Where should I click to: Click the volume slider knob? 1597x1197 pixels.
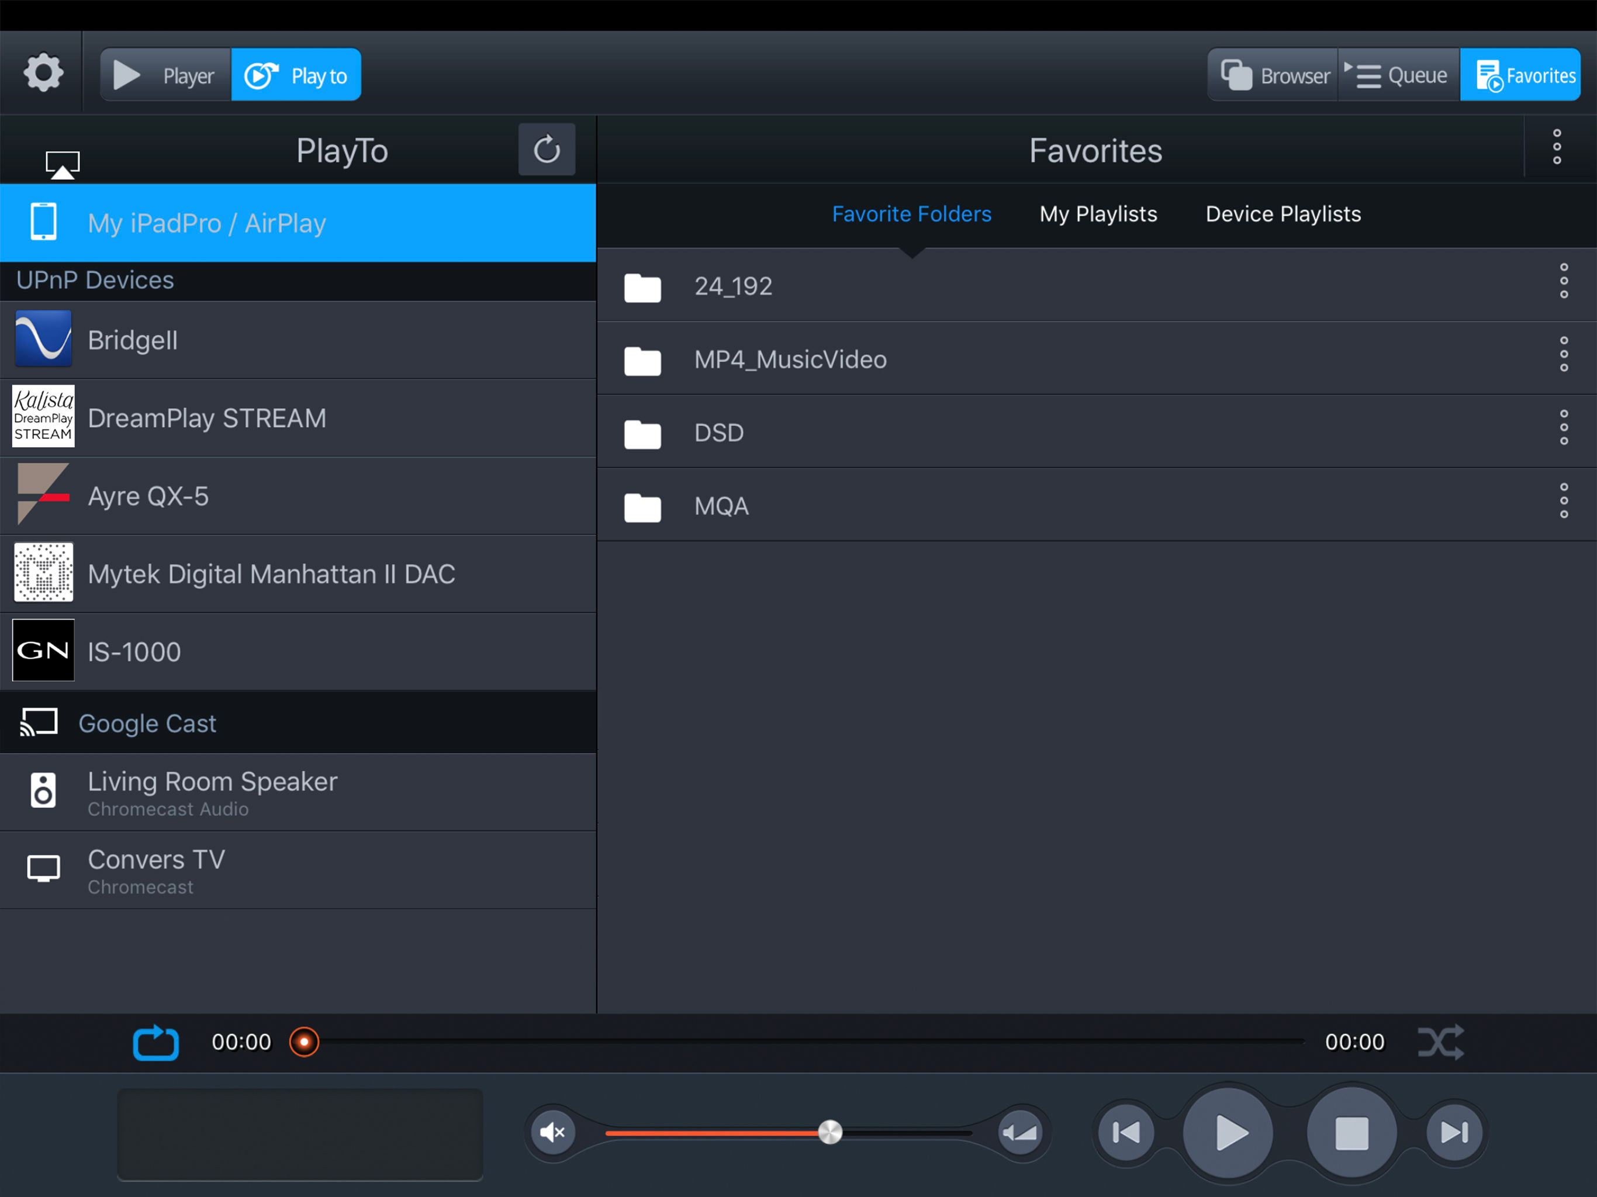[x=829, y=1132]
